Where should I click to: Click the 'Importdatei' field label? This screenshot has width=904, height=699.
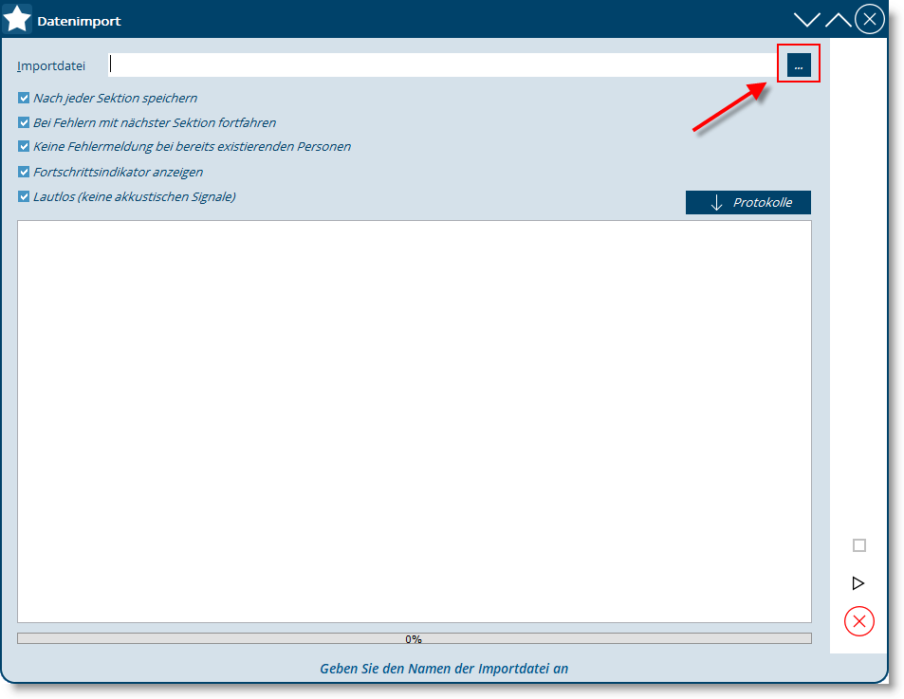(51, 66)
